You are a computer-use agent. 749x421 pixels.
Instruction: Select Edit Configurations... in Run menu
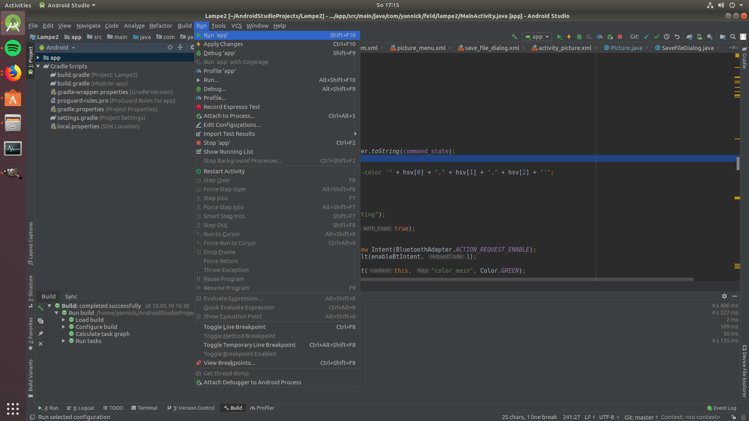point(232,125)
